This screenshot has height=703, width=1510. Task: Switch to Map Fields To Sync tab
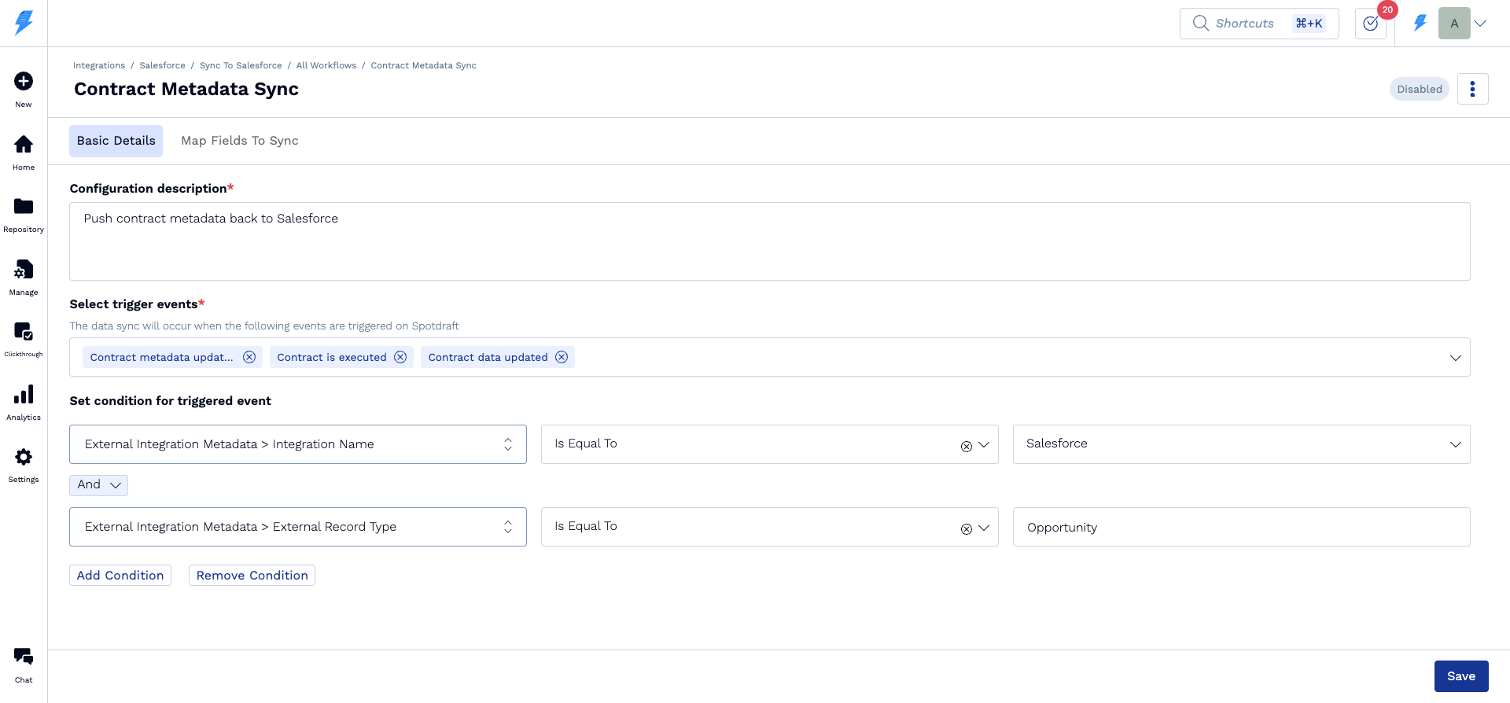pos(240,141)
